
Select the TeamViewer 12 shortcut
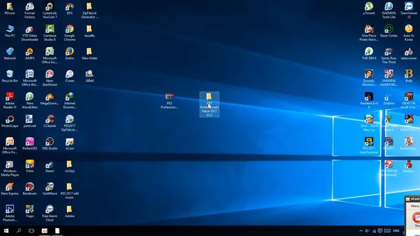pyautogui.click(x=409, y=10)
